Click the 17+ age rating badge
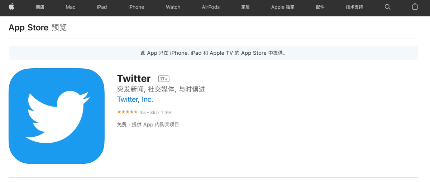 point(164,79)
